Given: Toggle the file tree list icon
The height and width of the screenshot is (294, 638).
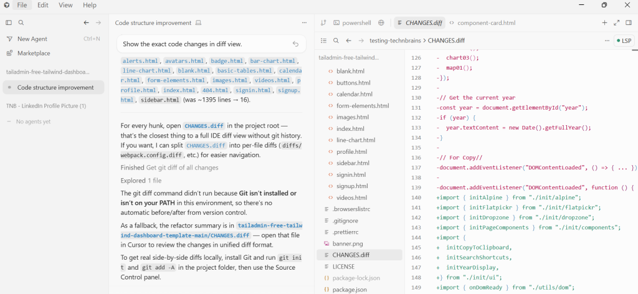Looking at the screenshot, I should [x=324, y=40].
